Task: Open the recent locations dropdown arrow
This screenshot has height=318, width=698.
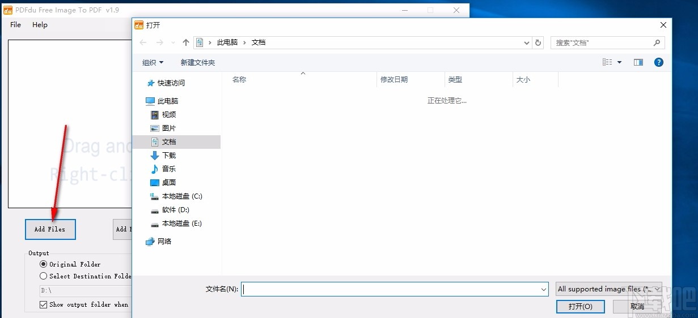Action: pos(173,43)
